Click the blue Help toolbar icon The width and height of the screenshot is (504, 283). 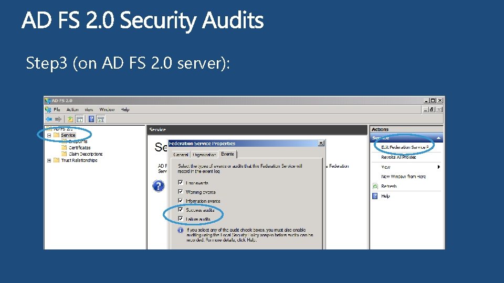(91, 119)
